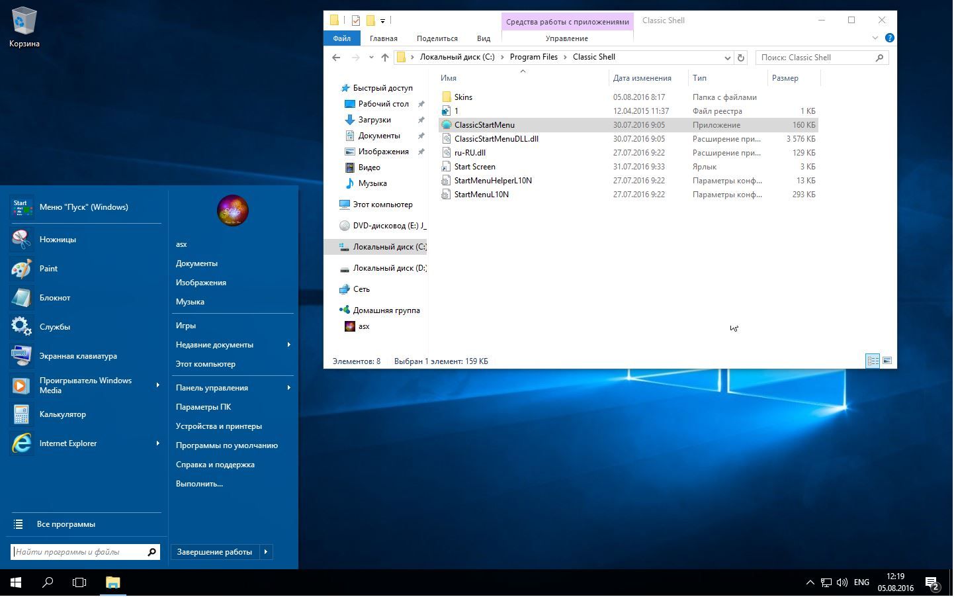Open Службы from the Start menu
Screen dimensions: 954x597
click(x=85, y=327)
